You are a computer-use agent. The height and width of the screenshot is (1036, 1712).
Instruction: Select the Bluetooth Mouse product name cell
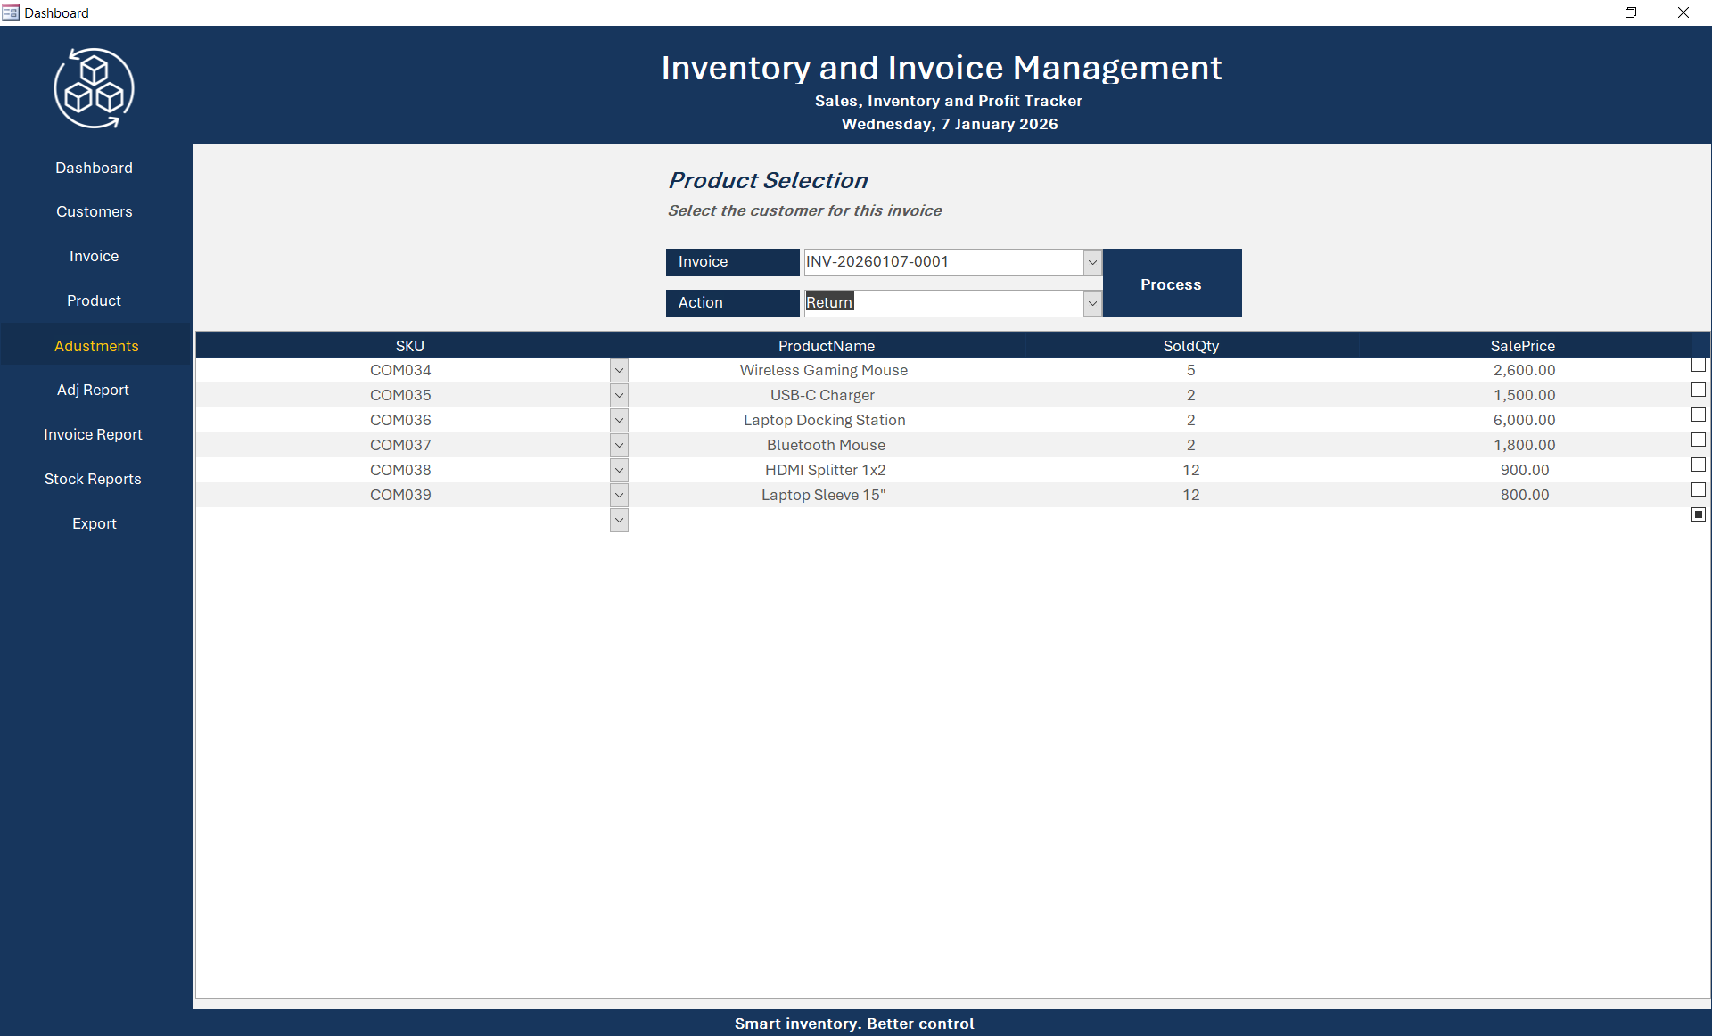827,445
